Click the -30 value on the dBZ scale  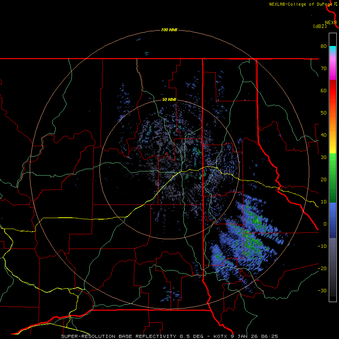322,290
